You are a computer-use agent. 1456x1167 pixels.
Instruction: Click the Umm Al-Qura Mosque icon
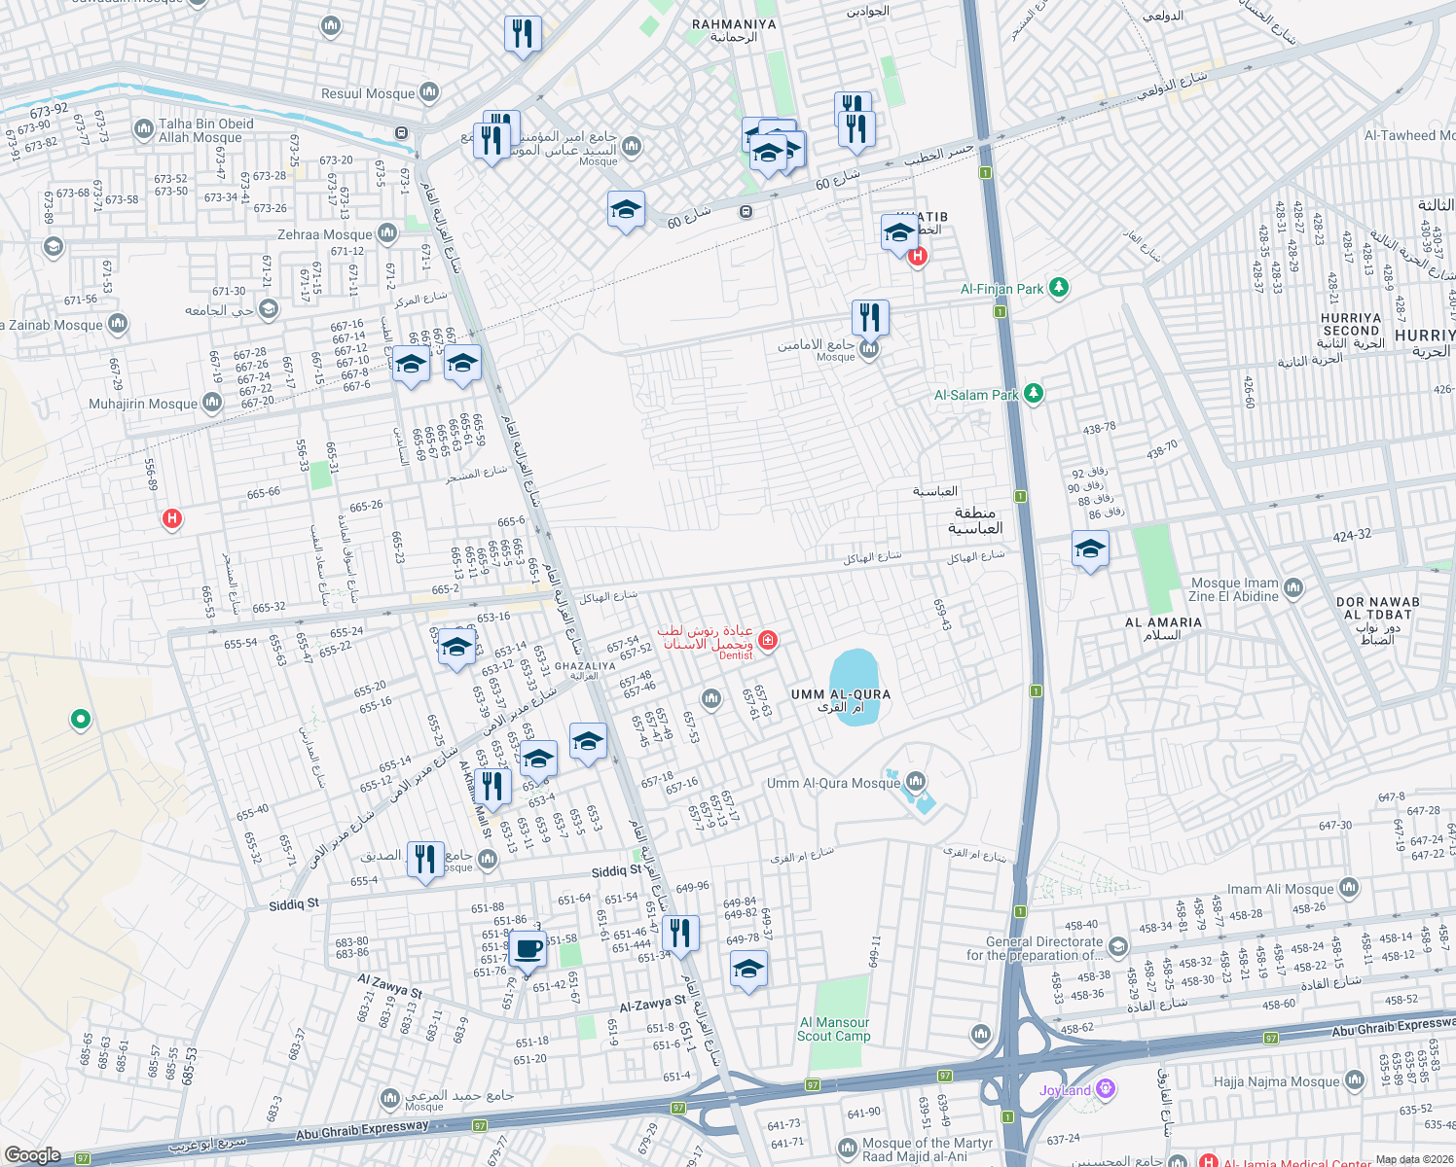click(x=915, y=782)
